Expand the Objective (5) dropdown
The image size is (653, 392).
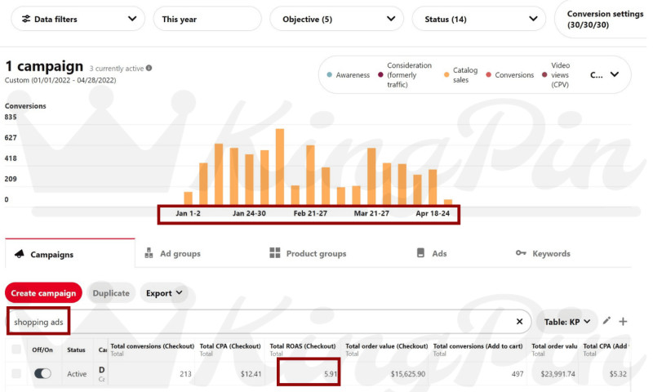point(341,19)
